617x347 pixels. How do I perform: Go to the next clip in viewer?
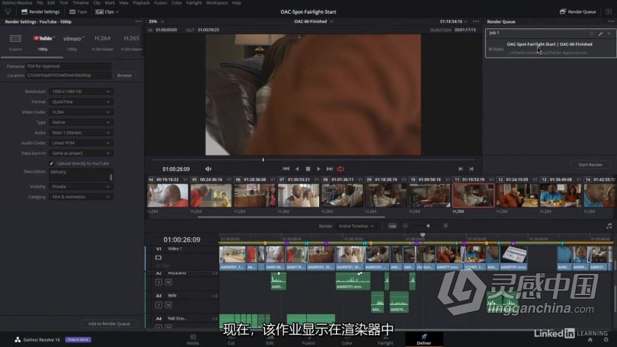(x=460, y=169)
